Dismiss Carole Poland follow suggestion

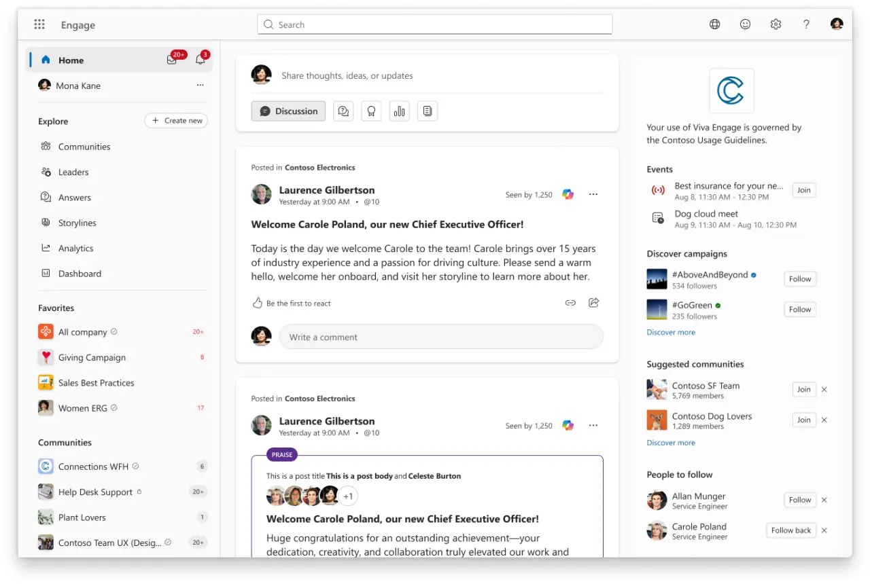click(824, 530)
